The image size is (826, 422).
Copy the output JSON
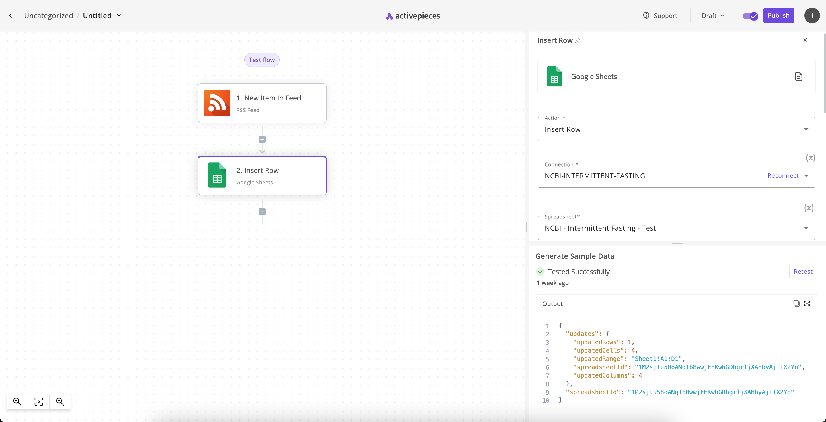[x=796, y=303]
